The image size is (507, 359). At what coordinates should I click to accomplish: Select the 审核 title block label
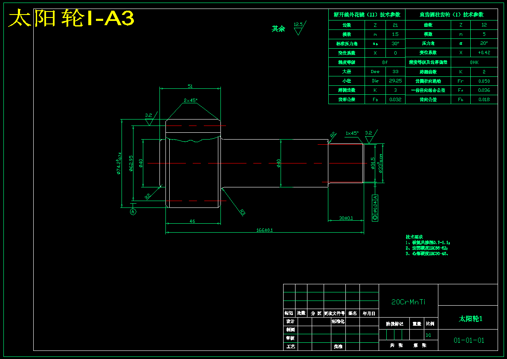(x=290, y=338)
